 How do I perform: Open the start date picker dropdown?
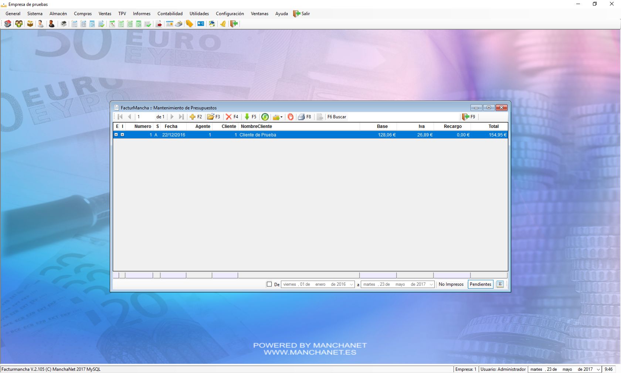pyautogui.click(x=352, y=284)
